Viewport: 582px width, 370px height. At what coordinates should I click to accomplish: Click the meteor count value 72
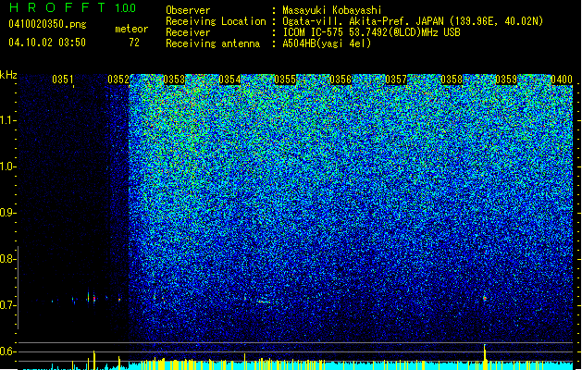[134, 43]
